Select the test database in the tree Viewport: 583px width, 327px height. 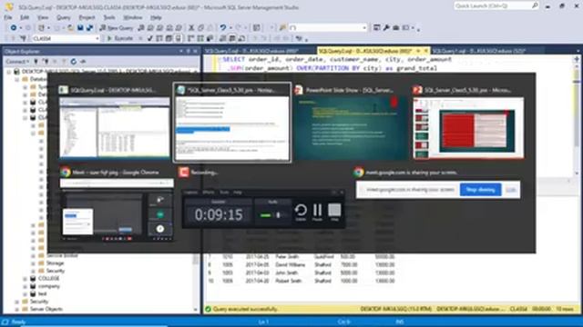[x=43, y=294]
